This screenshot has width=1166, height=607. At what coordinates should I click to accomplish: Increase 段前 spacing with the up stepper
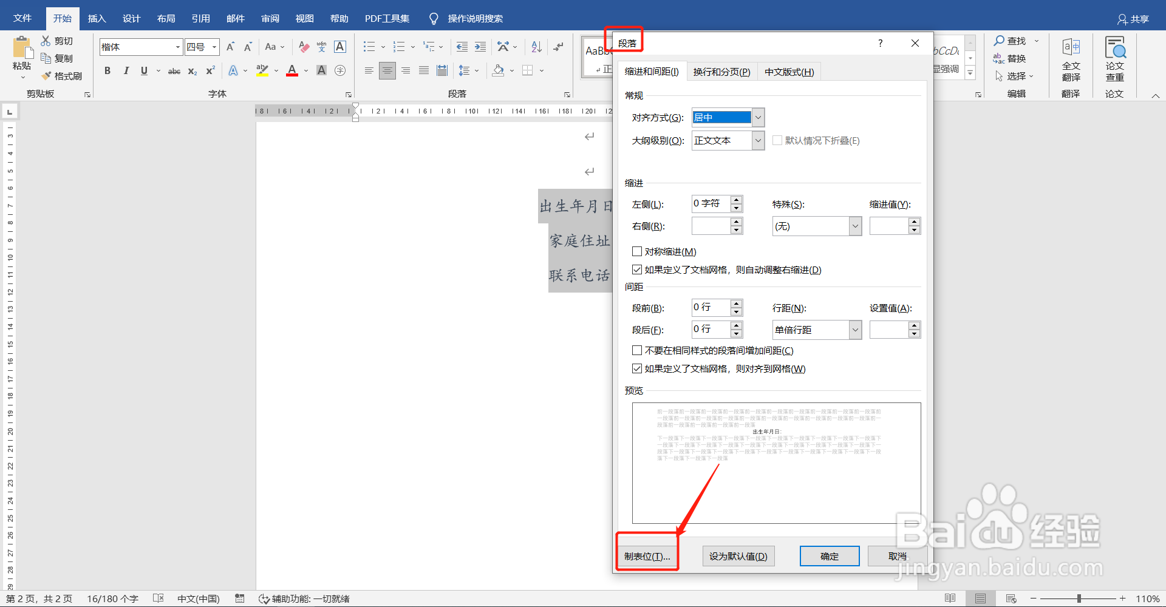tap(736, 303)
